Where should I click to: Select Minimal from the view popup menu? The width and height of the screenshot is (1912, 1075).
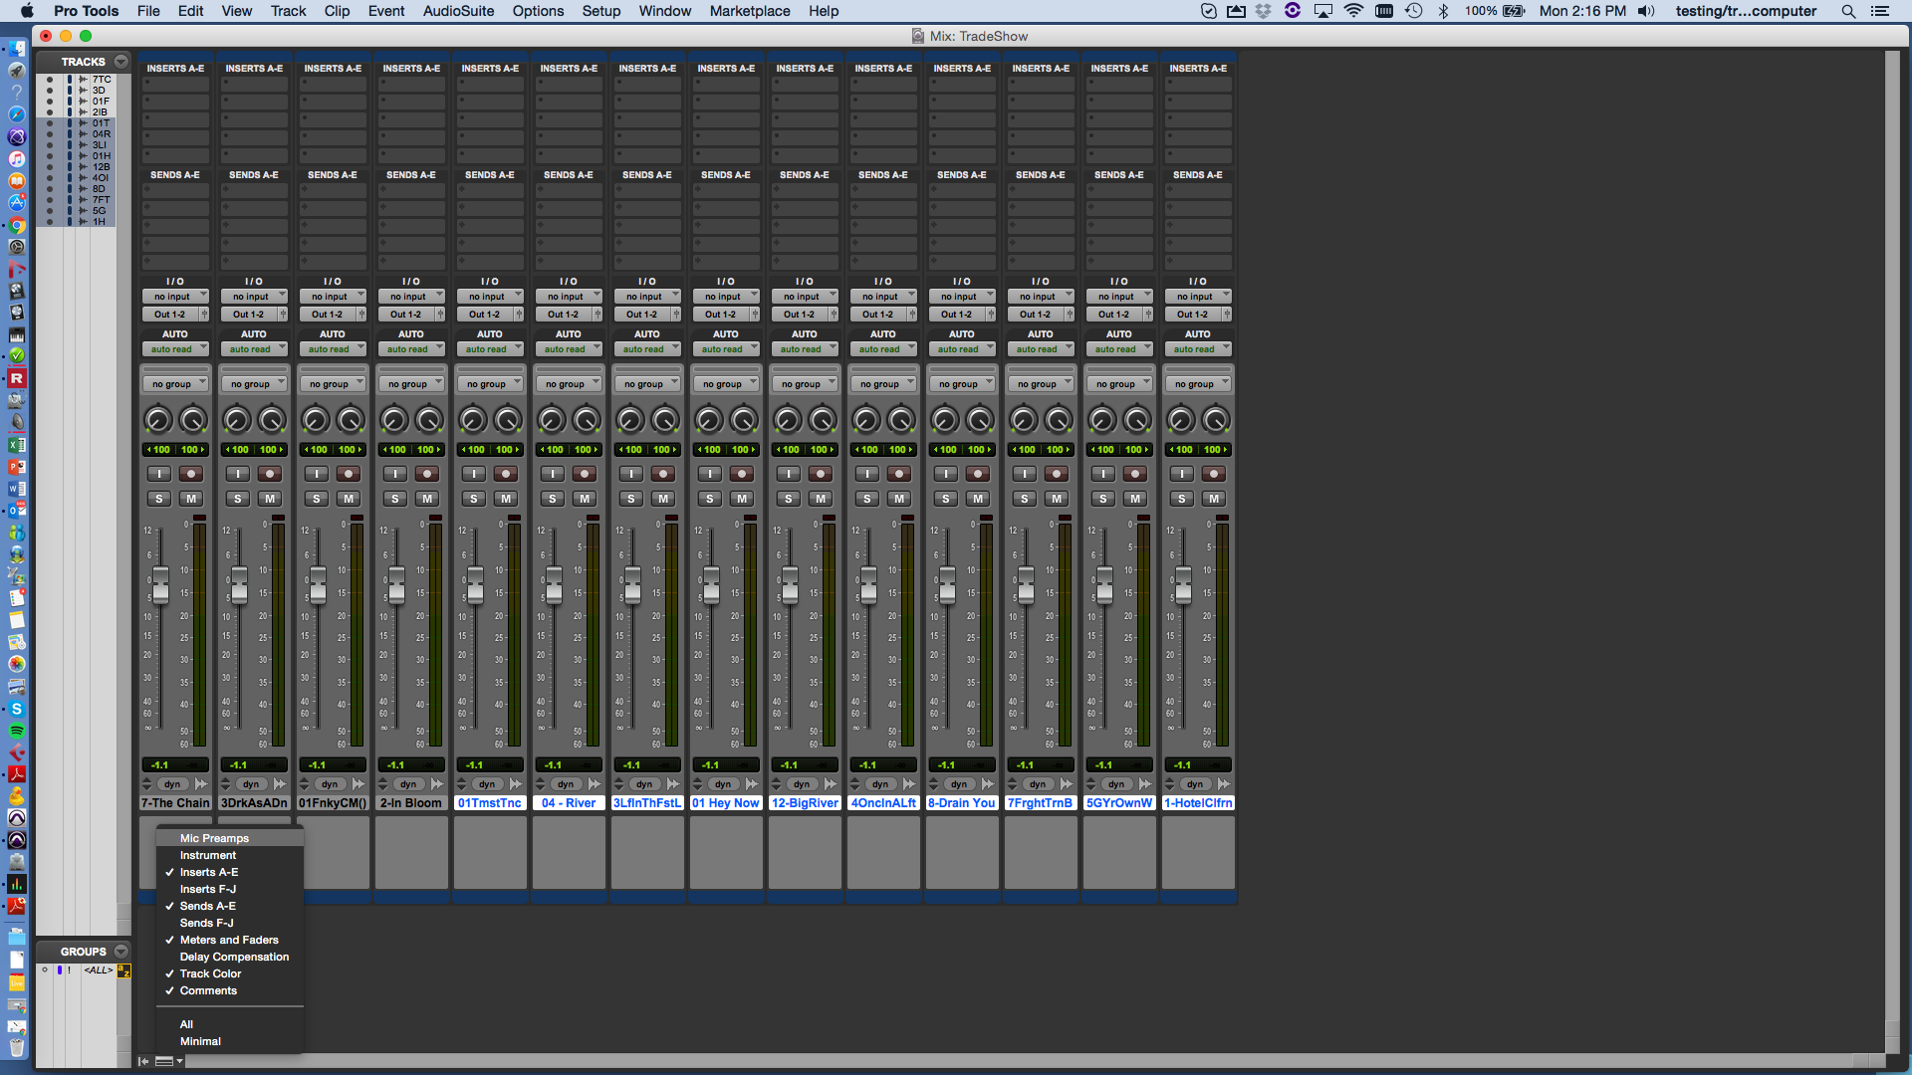(x=200, y=1041)
